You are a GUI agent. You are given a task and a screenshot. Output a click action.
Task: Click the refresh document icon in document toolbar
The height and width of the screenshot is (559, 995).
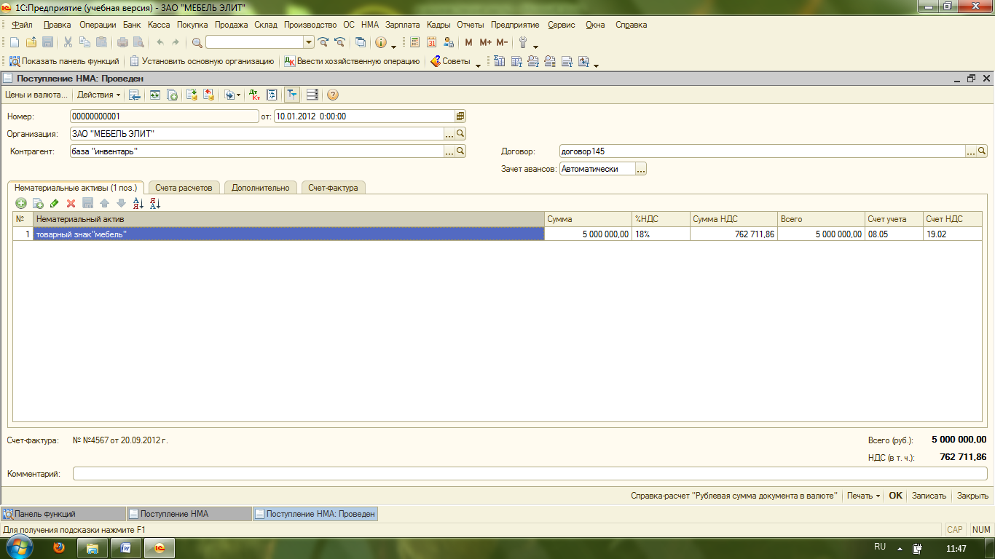click(155, 95)
